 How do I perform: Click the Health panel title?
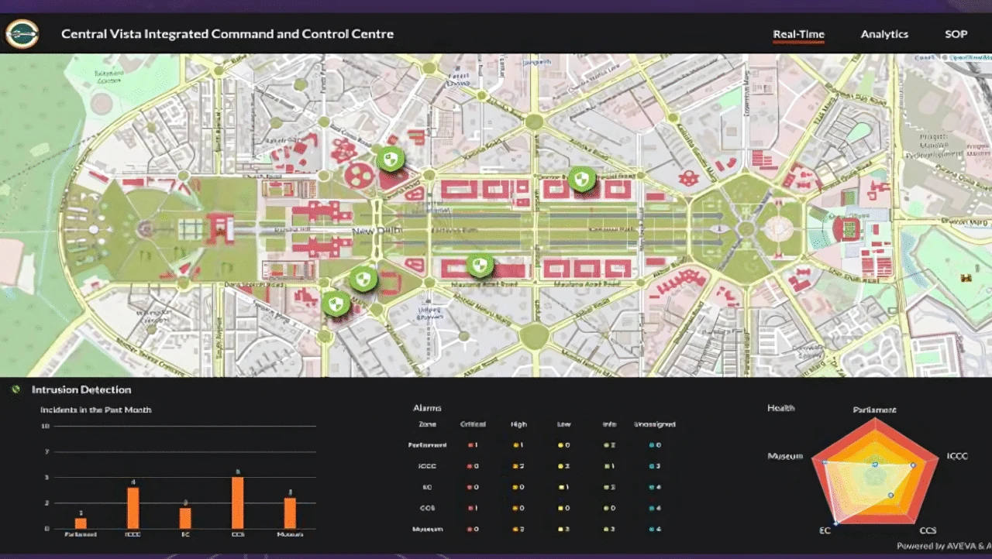click(781, 408)
